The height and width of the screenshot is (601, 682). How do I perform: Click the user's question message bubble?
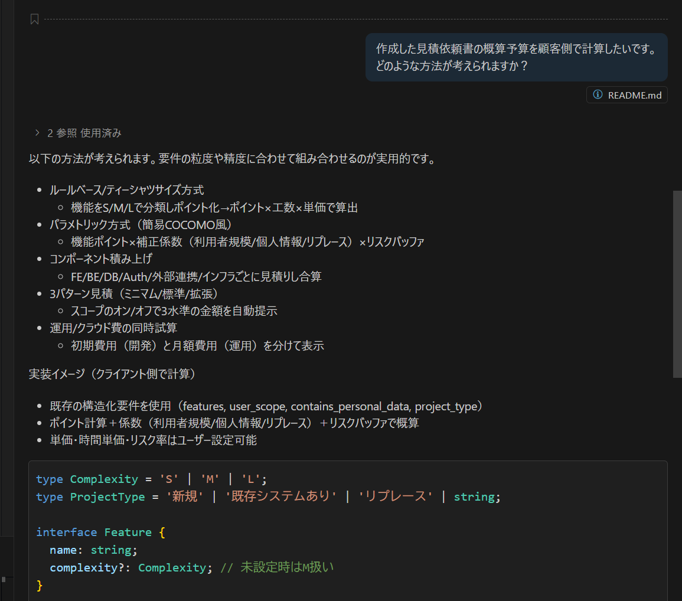[x=516, y=57]
